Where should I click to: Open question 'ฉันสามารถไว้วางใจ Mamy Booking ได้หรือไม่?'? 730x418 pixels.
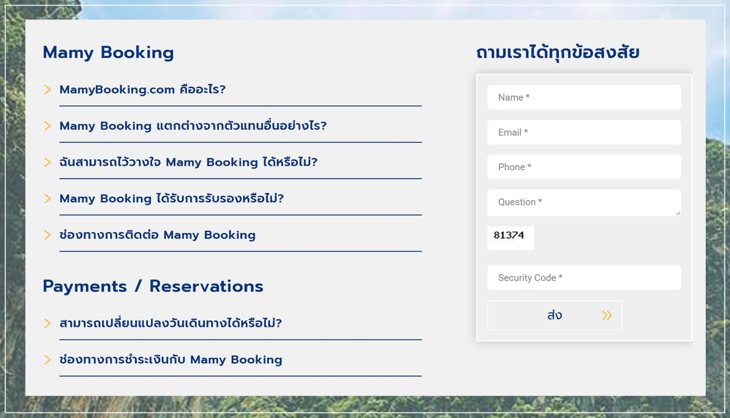189,162
